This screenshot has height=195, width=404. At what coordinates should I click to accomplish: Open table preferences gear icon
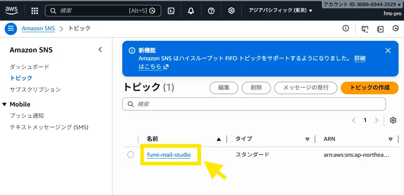[393, 120]
